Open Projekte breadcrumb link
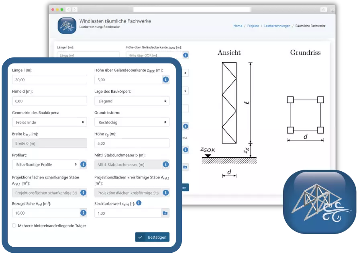 point(253,26)
